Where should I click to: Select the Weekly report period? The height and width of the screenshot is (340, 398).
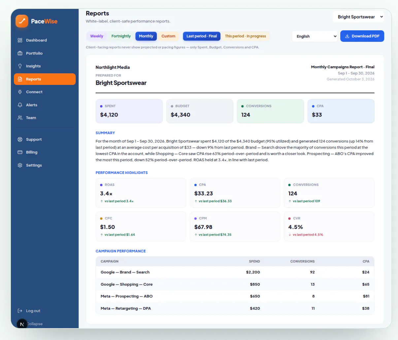click(97, 36)
